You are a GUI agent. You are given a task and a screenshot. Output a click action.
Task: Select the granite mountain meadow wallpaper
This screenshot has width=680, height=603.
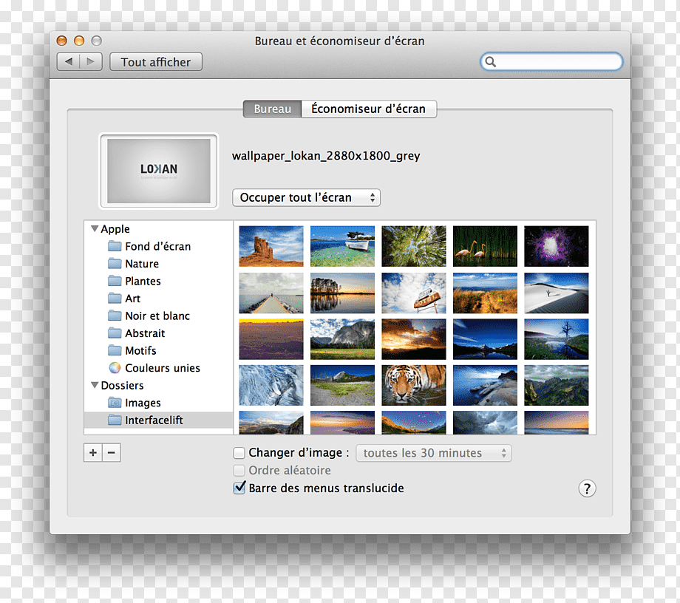(x=343, y=339)
